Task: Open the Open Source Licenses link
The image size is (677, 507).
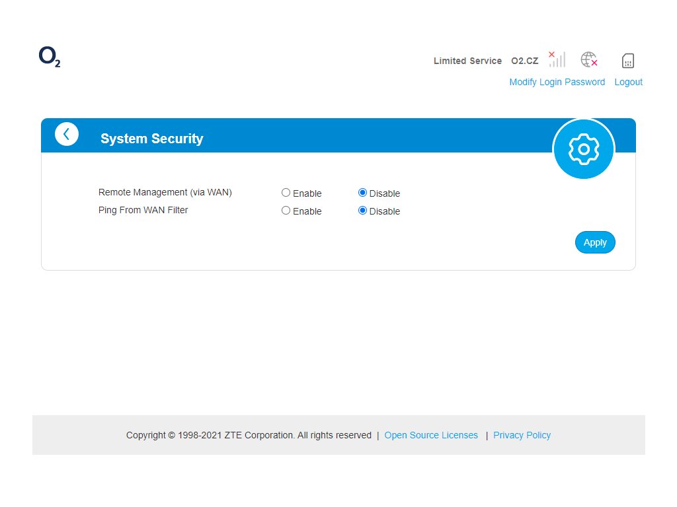Action: [431, 435]
